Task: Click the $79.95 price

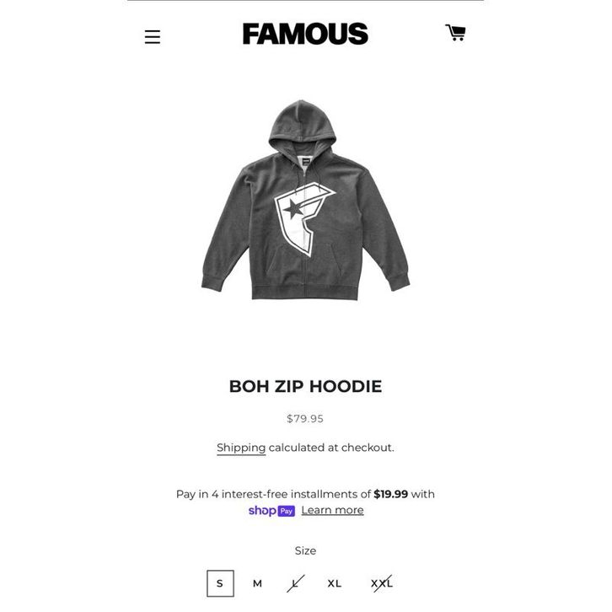Action: 305,419
